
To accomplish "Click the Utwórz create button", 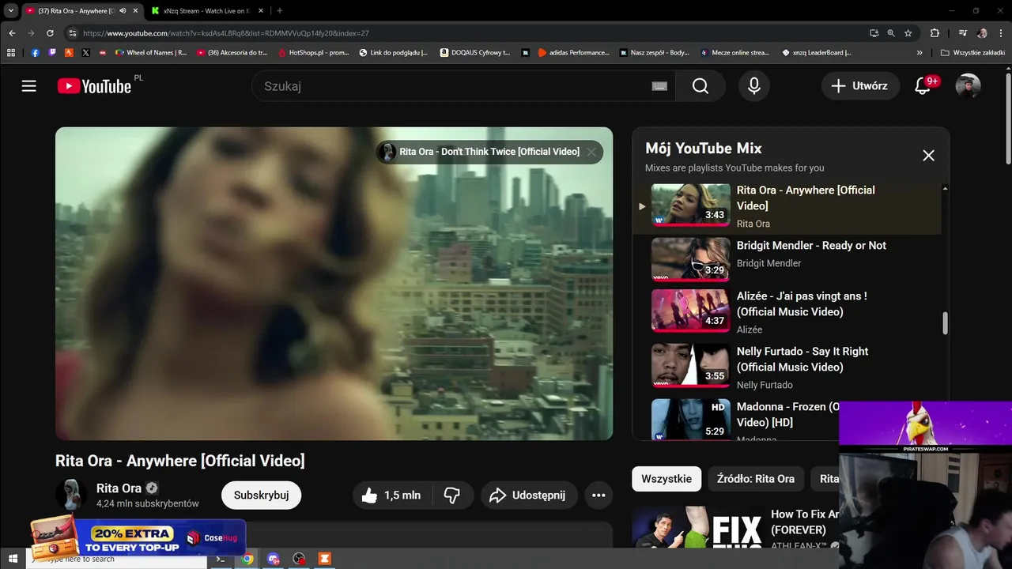I will click(x=860, y=86).
